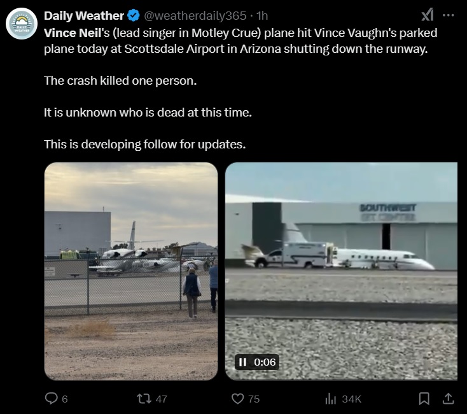Open Grok explain-this-post icon
The image size is (467, 414).
(428, 15)
